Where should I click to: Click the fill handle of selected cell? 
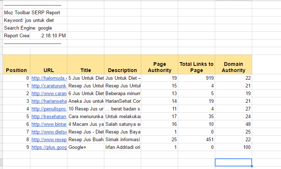(x=252, y=166)
